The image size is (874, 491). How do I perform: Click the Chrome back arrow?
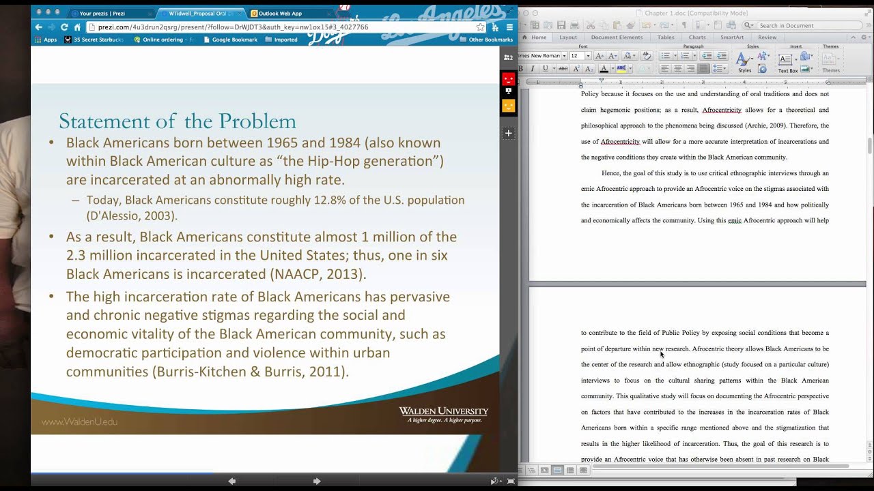pos(38,27)
